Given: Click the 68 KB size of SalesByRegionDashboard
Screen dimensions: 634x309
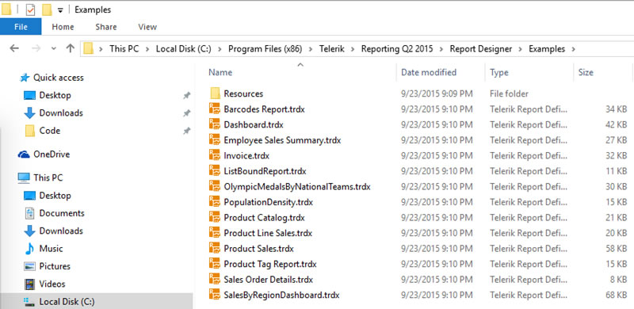Looking at the screenshot, I should click(617, 295).
